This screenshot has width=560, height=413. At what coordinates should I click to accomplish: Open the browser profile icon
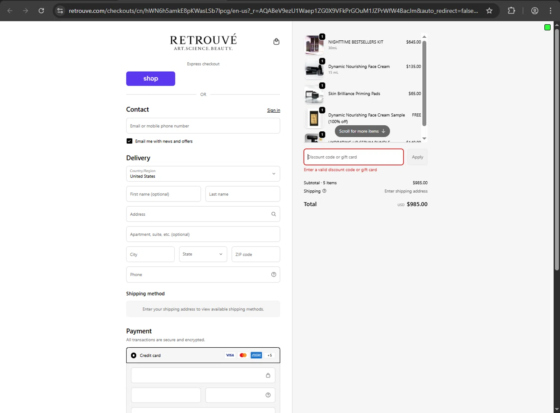point(535,10)
